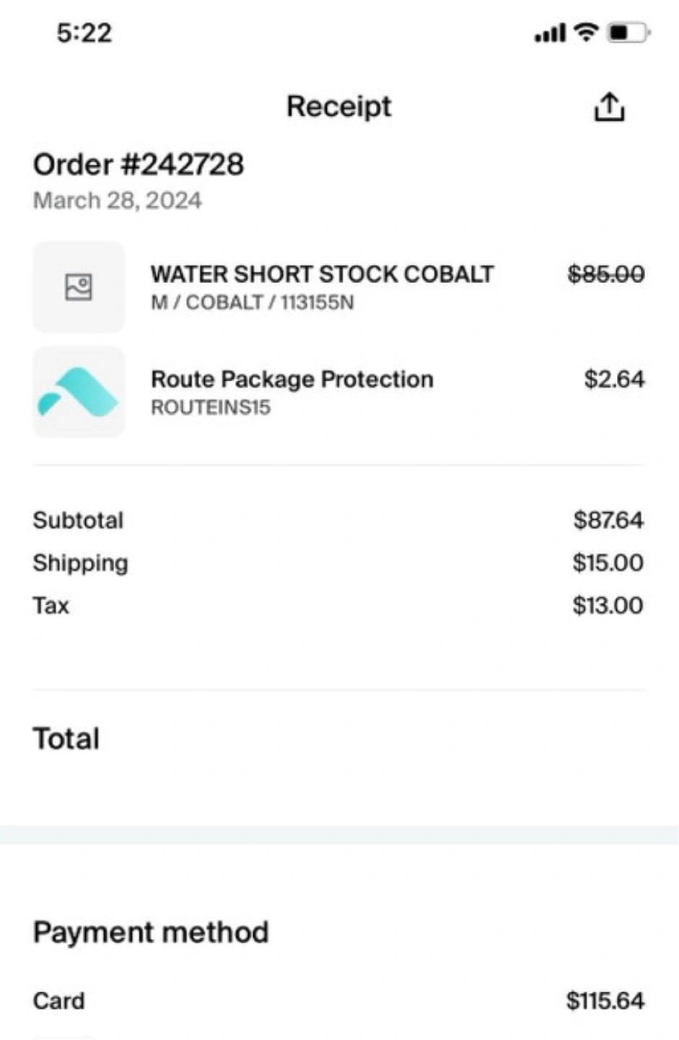The image size is (679, 1040).
Task: Tap the share receipt icon
Action: click(x=609, y=107)
